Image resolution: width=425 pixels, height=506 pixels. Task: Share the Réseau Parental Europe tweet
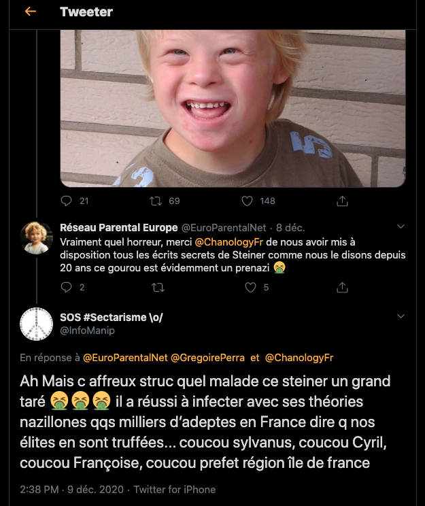[343, 288]
